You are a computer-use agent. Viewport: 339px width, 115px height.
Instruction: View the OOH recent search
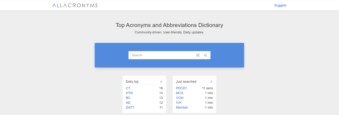tap(180, 98)
